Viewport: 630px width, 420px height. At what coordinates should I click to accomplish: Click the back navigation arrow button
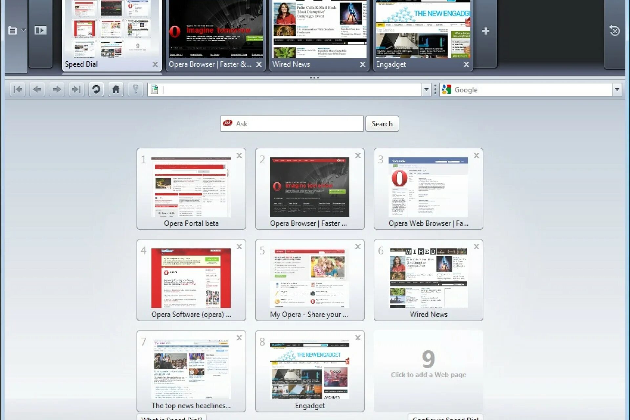pyautogui.click(x=37, y=90)
